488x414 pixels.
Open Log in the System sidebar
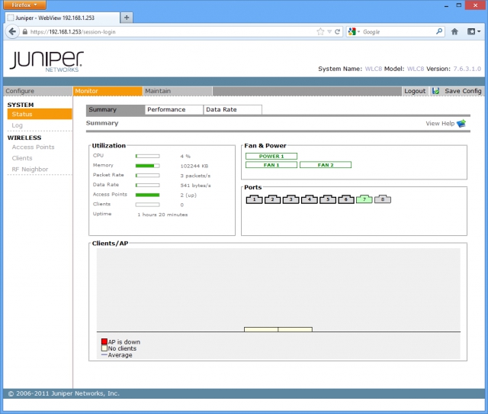pyautogui.click(x=17, y=125)
